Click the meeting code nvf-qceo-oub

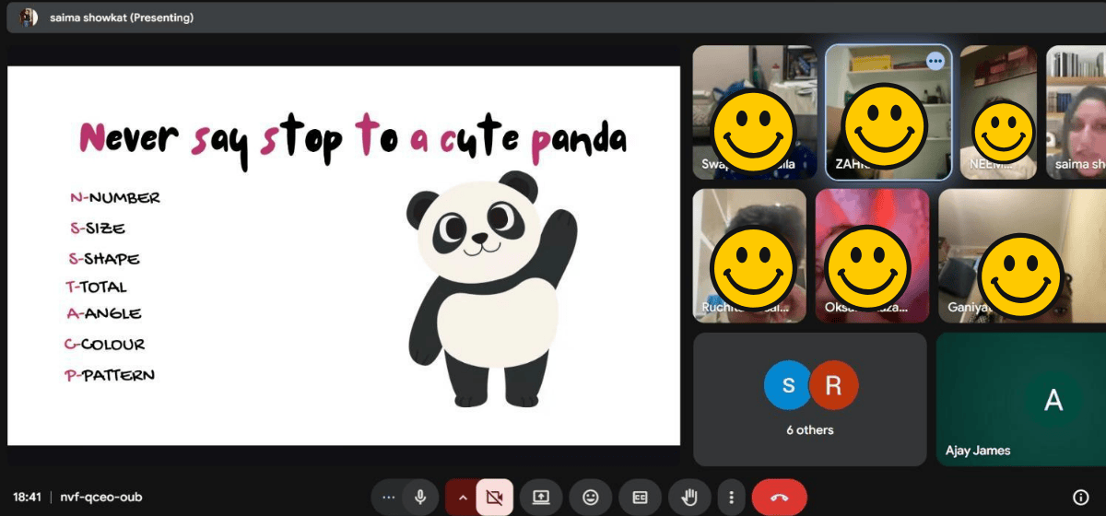click(101, 498)
